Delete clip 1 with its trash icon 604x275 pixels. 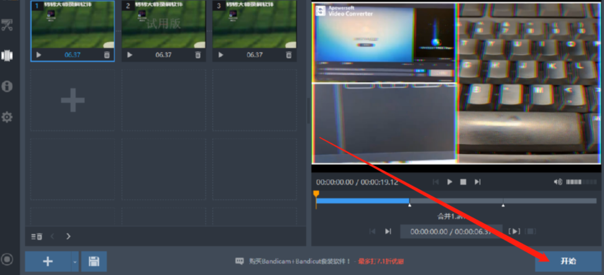(x=107, y=55)
